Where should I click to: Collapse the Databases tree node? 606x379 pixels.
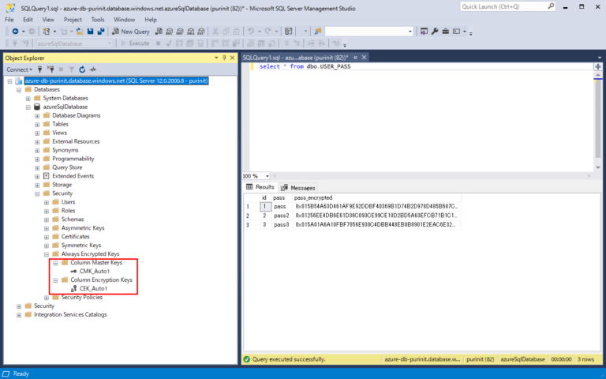19,90
